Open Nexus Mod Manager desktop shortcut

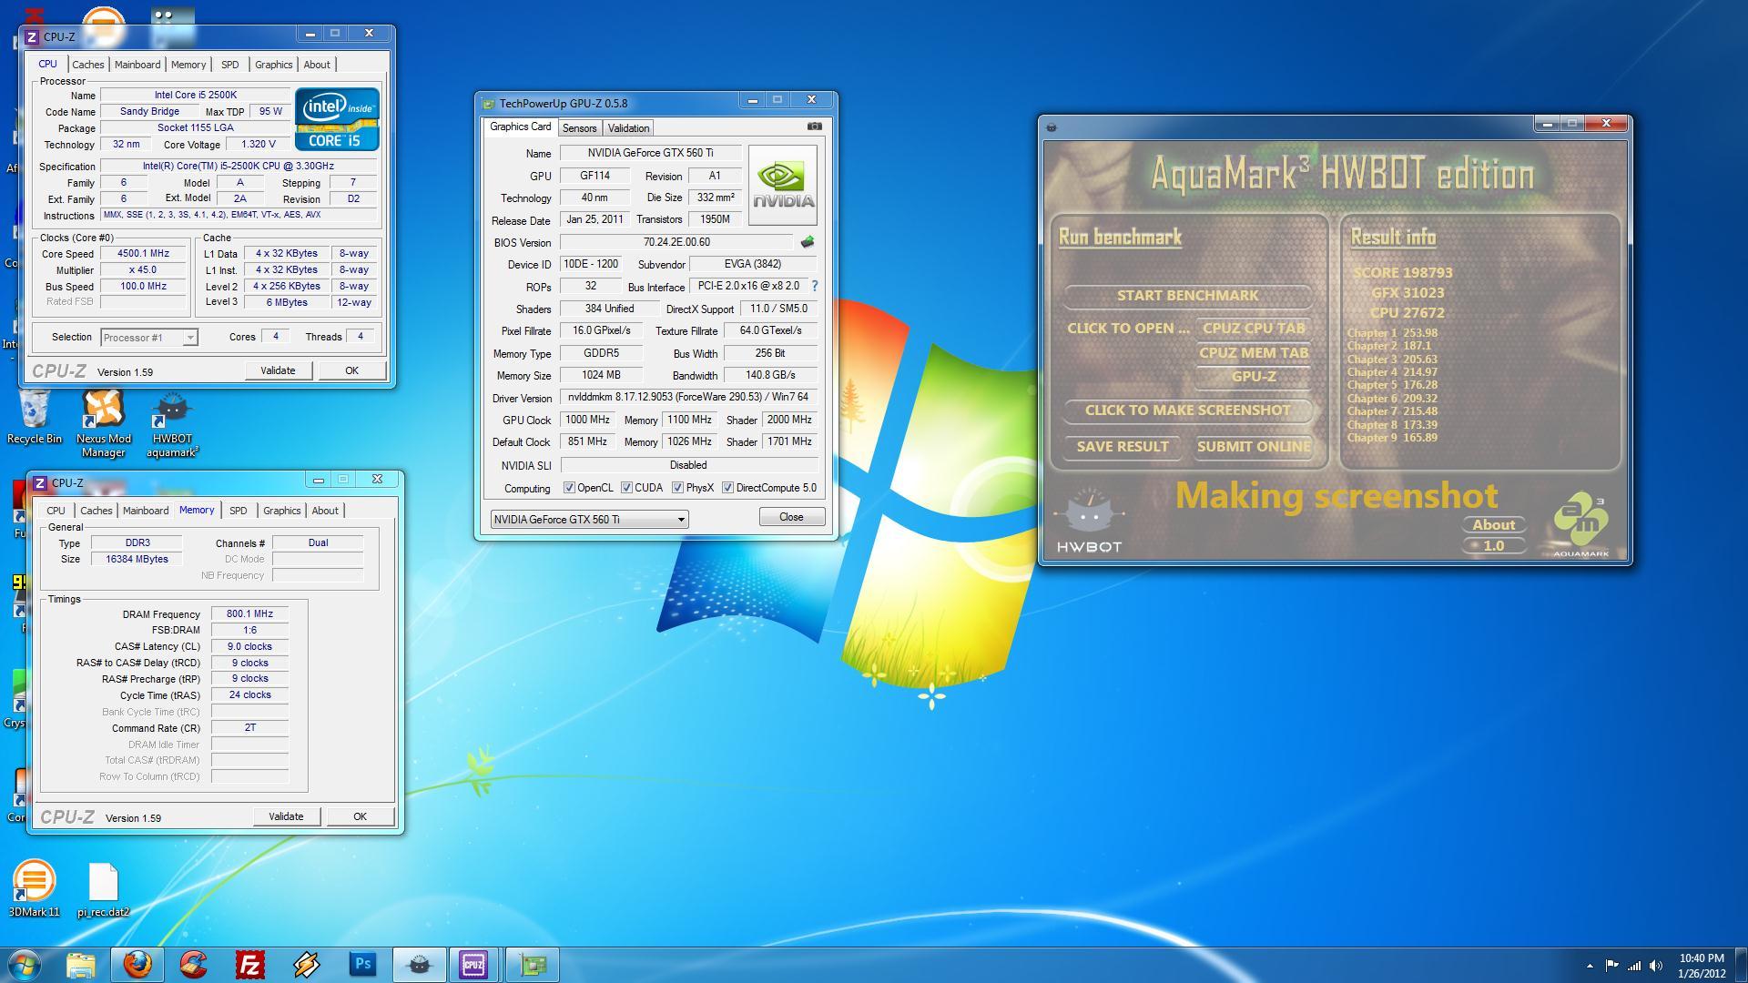103,423
